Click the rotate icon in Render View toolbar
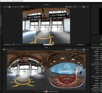This screenshot has height=93, width=102. (17, 7)
